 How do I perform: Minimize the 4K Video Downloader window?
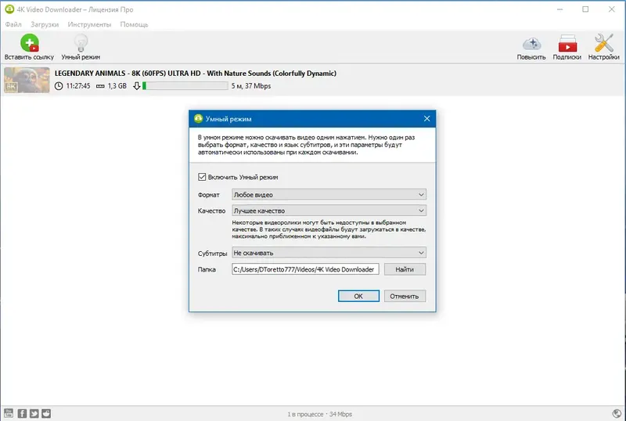559,9
